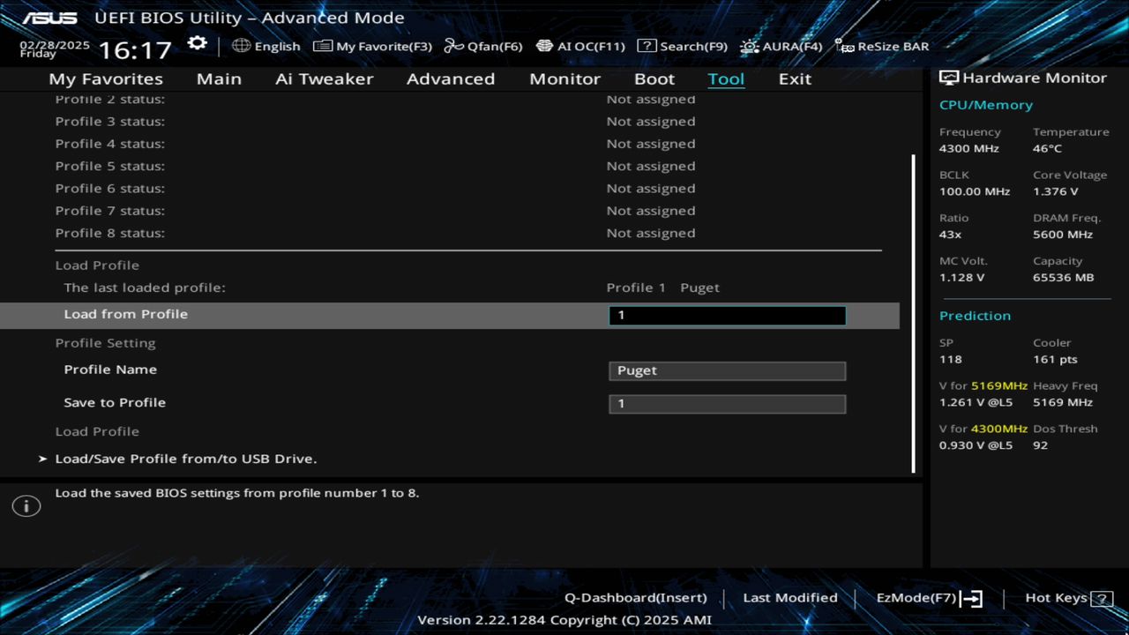Toggle the ReSize BAR option
Screen dimensions: 1129x635
point(882,46)
